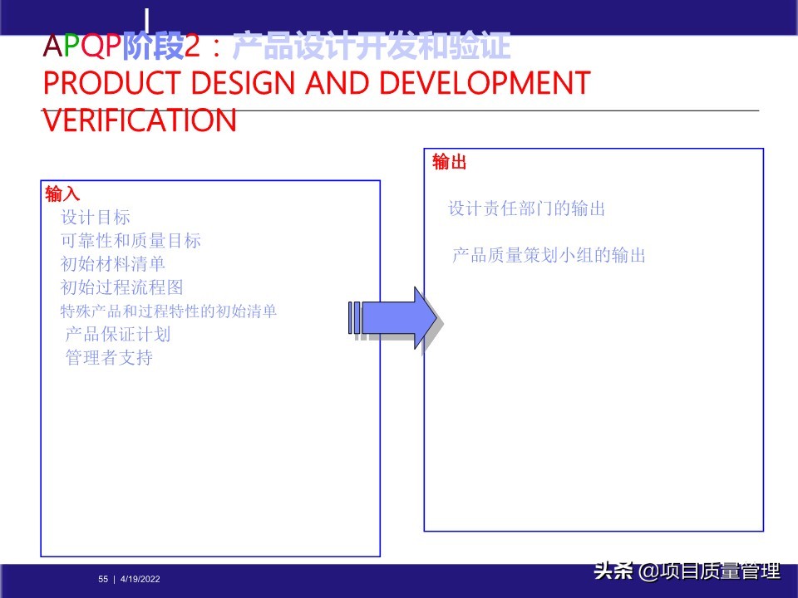Viewport: 798px width, 598px height.
Task: Click the word 'VERIFICATION' in the heading
Action: tap(140, 120)
